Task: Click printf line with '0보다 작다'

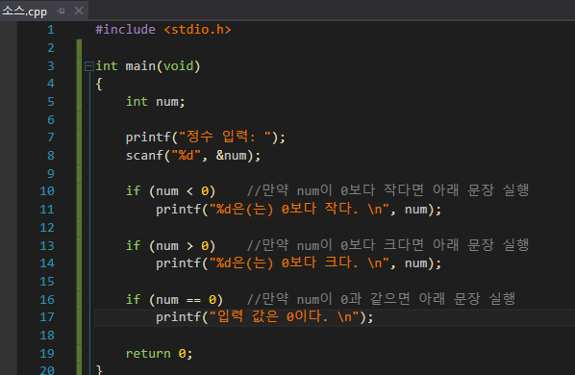Action: [298, 209]
